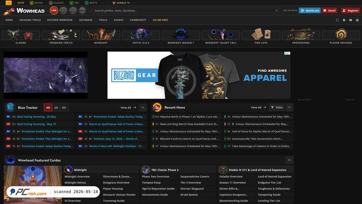Open the language globe icon
Screen dimensions: 362x204
click(357, 20)
